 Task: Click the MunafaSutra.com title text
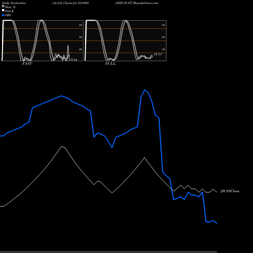[146, 3]
